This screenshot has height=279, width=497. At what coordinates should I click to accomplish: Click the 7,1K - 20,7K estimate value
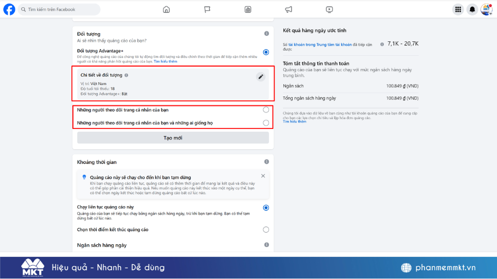[x=403, y=44]
